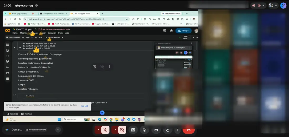This screenshot has height=137, width=289.
Task: Open a new browser tab
Action: click(102, 14)
